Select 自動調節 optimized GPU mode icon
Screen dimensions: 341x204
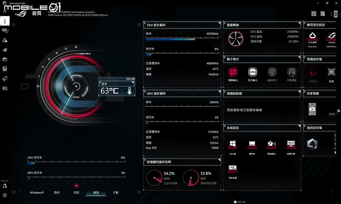click(292, 72)
